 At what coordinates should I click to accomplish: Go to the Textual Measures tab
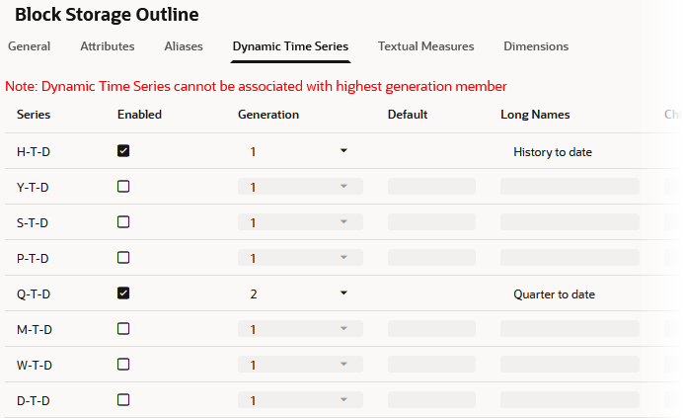point(426,46)
